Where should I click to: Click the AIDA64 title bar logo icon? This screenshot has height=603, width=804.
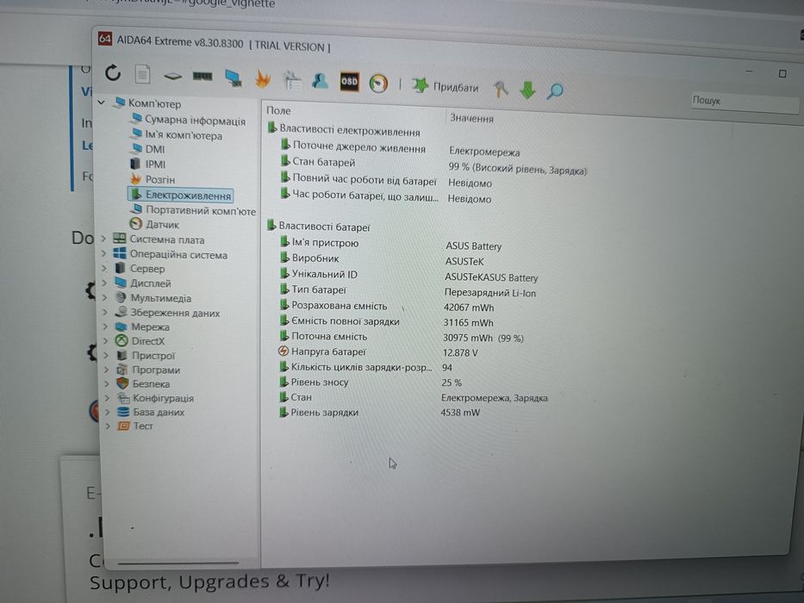(104, 39)
